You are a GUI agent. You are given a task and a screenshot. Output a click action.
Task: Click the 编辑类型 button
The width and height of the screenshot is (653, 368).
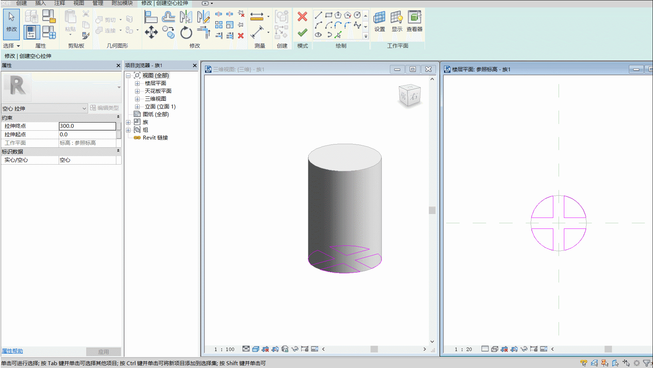pyautogui.click(x=105, y=108)
